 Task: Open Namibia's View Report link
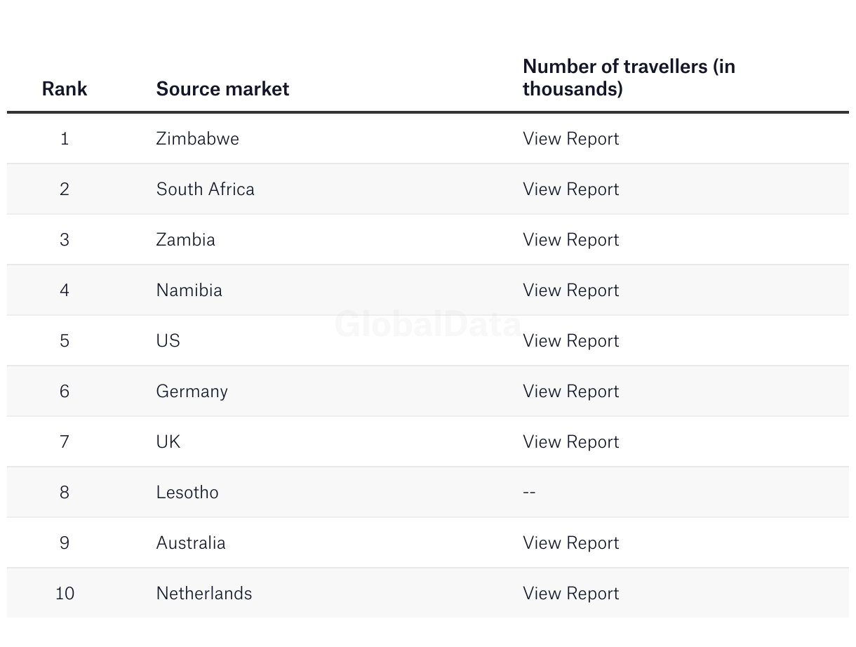click(x=570, y=291)
